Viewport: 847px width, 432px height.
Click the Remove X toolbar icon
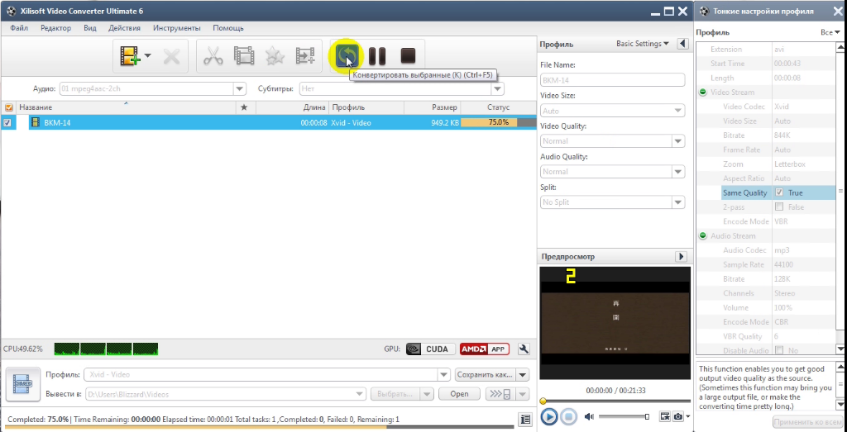click(x=172, y=56)
